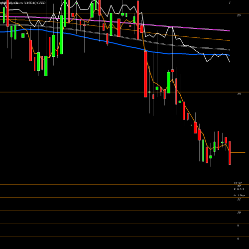
Task: Click the NASDAQ OFED chart title text
Action: 35,3
